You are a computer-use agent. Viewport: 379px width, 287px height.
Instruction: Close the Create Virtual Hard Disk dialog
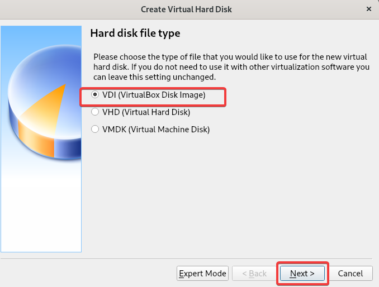[369, 9]
